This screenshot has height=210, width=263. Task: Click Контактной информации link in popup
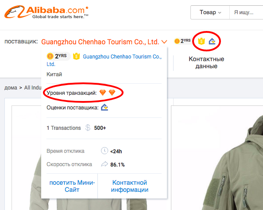130,186
